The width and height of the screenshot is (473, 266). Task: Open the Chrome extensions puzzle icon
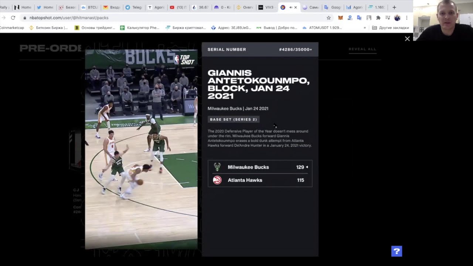point(378,18)
